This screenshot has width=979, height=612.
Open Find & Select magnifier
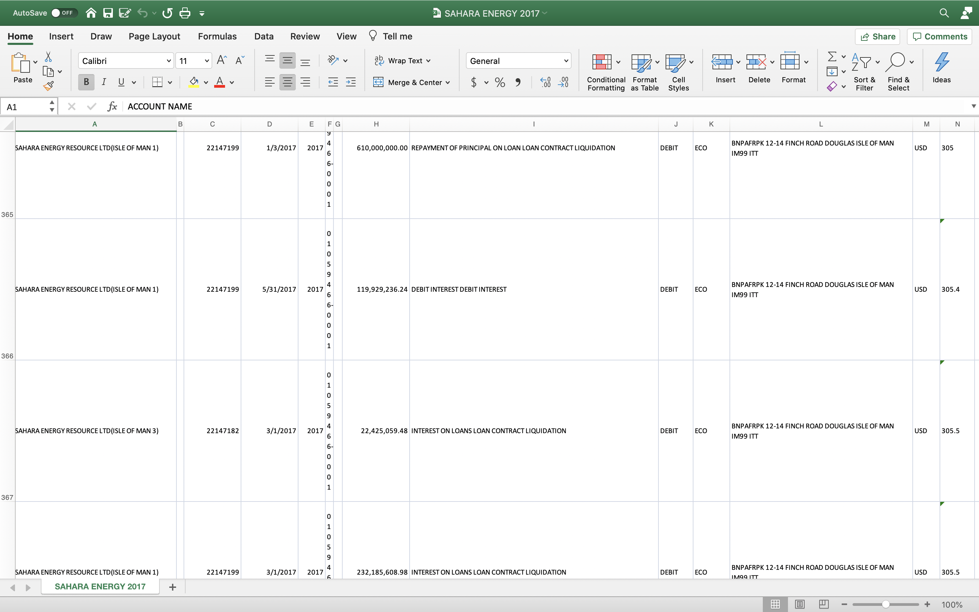[x=895, y=62]
